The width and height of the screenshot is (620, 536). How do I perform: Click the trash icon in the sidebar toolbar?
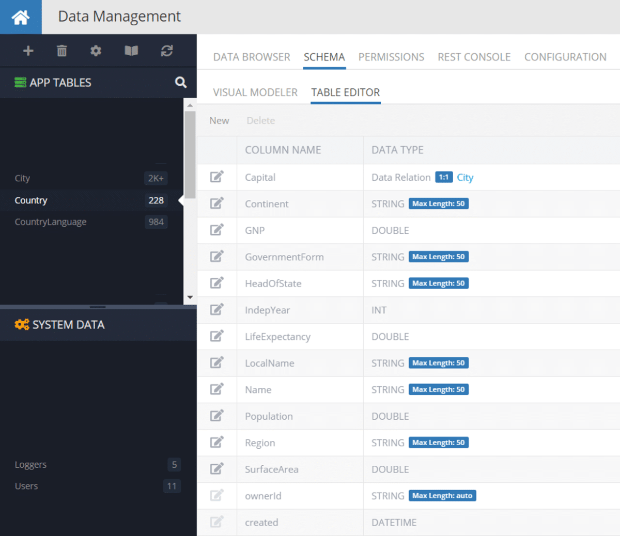[x=61, y=51]
